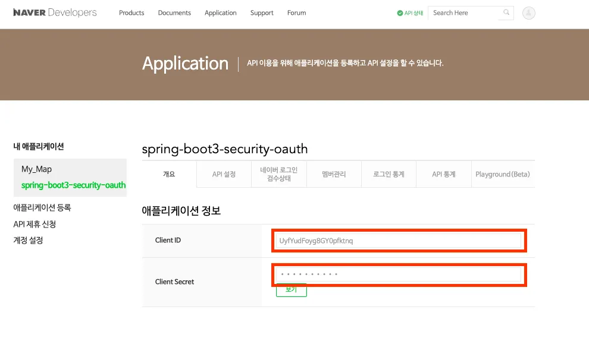Switch to the 개요 tab
The image size is (589, 338).
(169, 174)
